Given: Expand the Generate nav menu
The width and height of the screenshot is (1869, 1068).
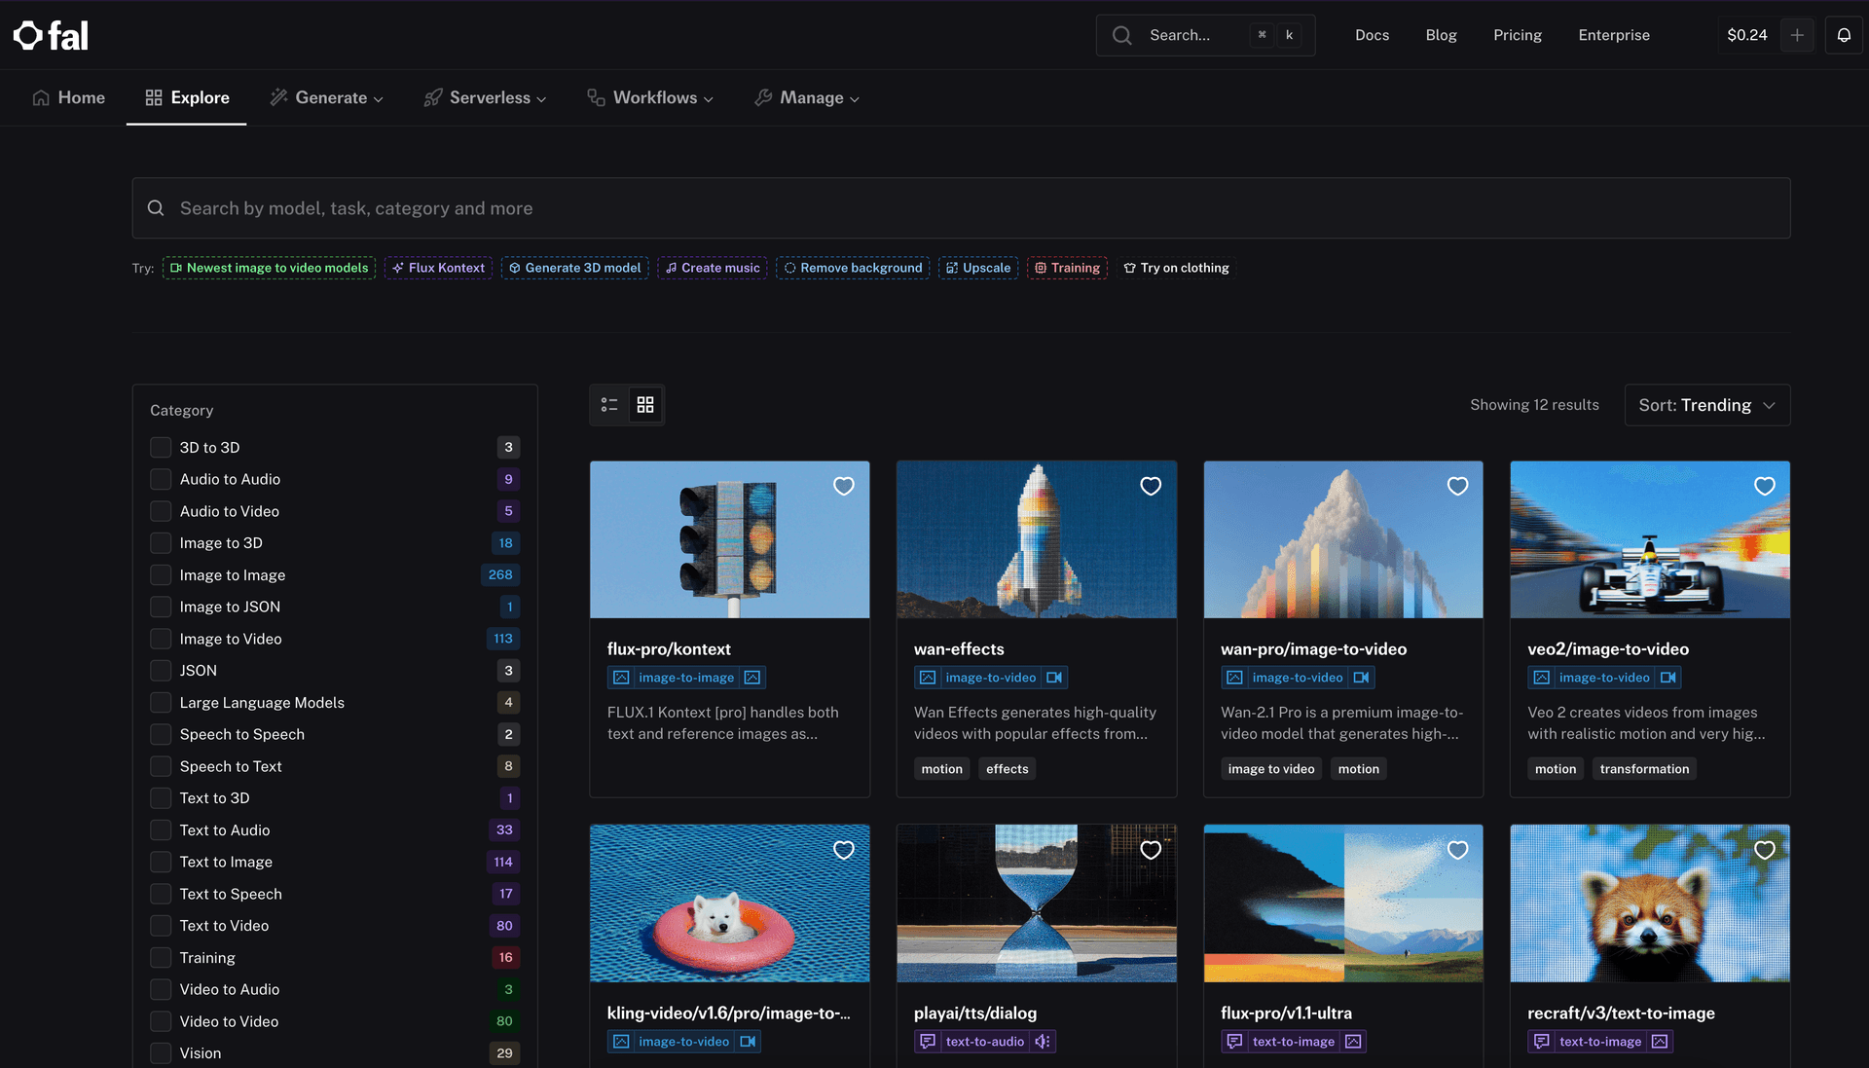Looking at the screenshot, I should (327, 97).
